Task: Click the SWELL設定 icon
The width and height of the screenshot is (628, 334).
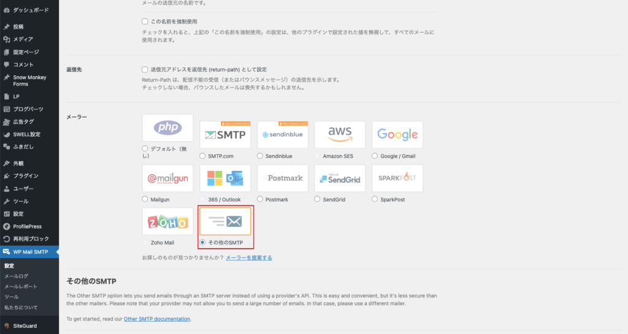Action: click(x=6, y=134)
